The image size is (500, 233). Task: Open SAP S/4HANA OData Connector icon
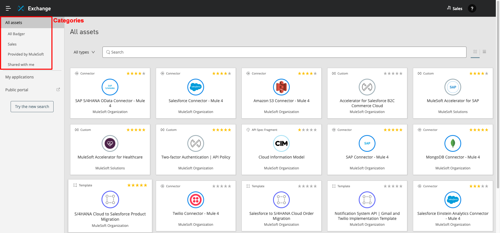click(110, 87)
